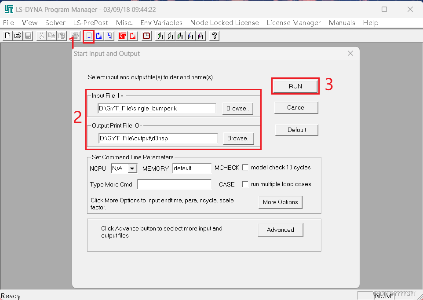The width and height of the screenshot is (423, 300).
Task: Click the purple-striped LS-PrePost toolbar icon
Action: (201, 36)
